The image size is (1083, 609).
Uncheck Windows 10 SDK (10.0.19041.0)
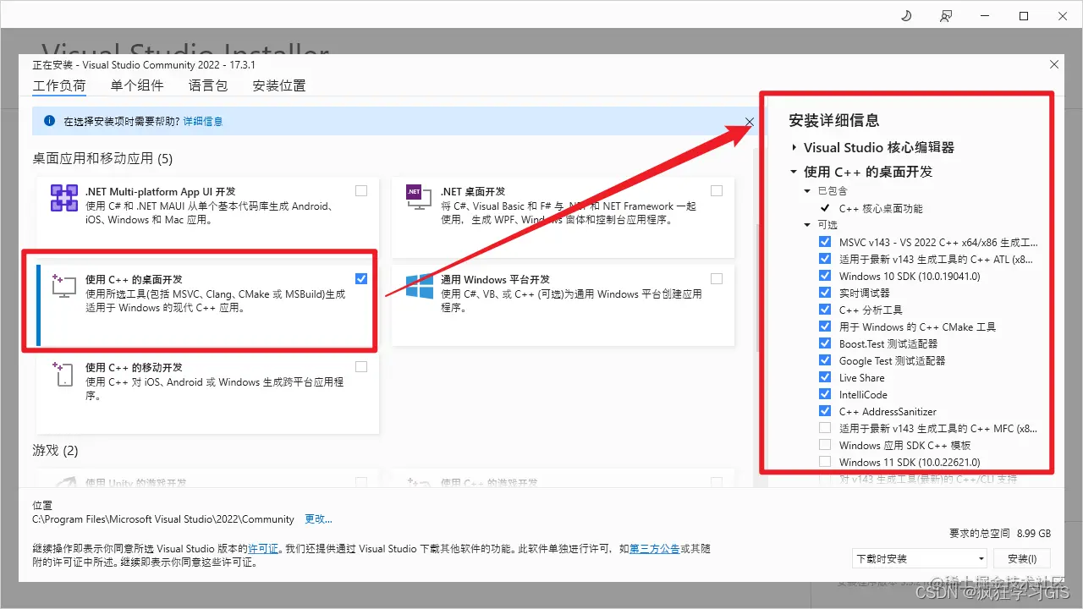[x=825, y=276]
